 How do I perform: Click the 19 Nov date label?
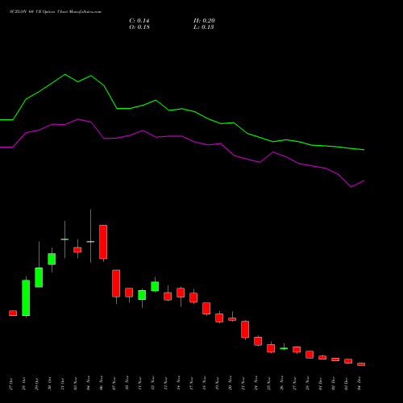tap(218, 384)
